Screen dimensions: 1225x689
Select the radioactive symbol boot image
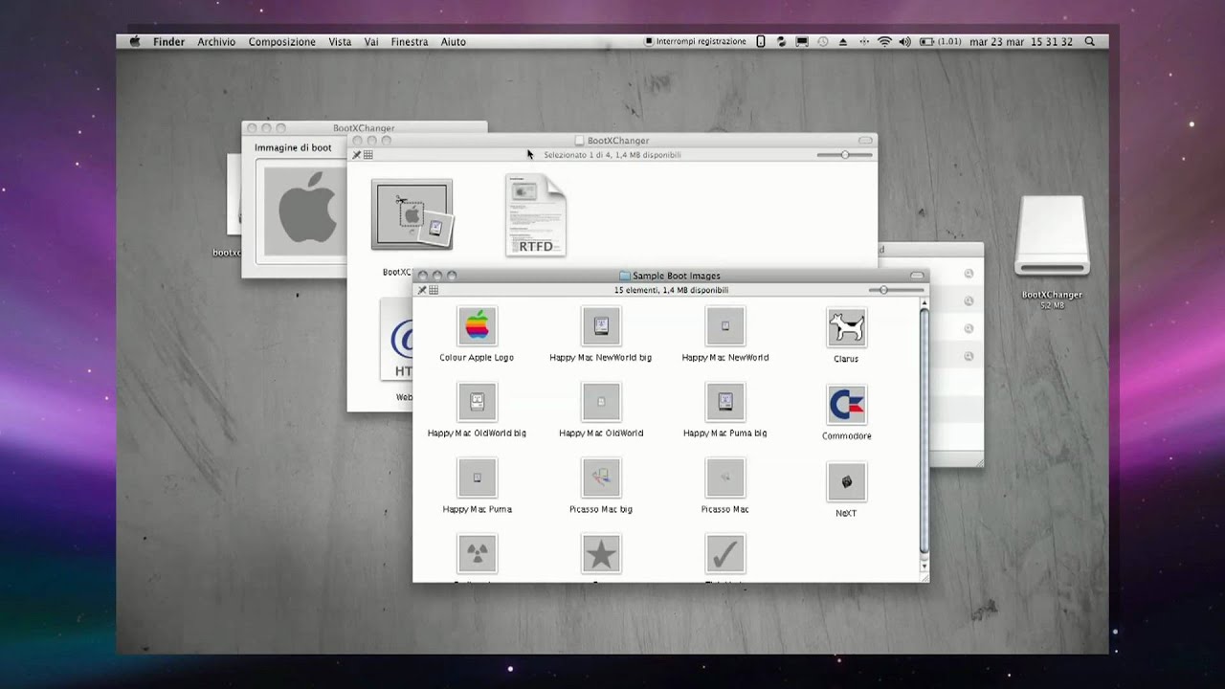click(477, 553)
